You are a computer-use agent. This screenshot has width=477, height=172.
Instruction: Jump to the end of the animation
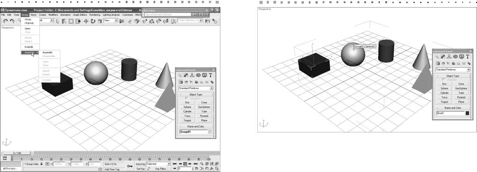195,164
